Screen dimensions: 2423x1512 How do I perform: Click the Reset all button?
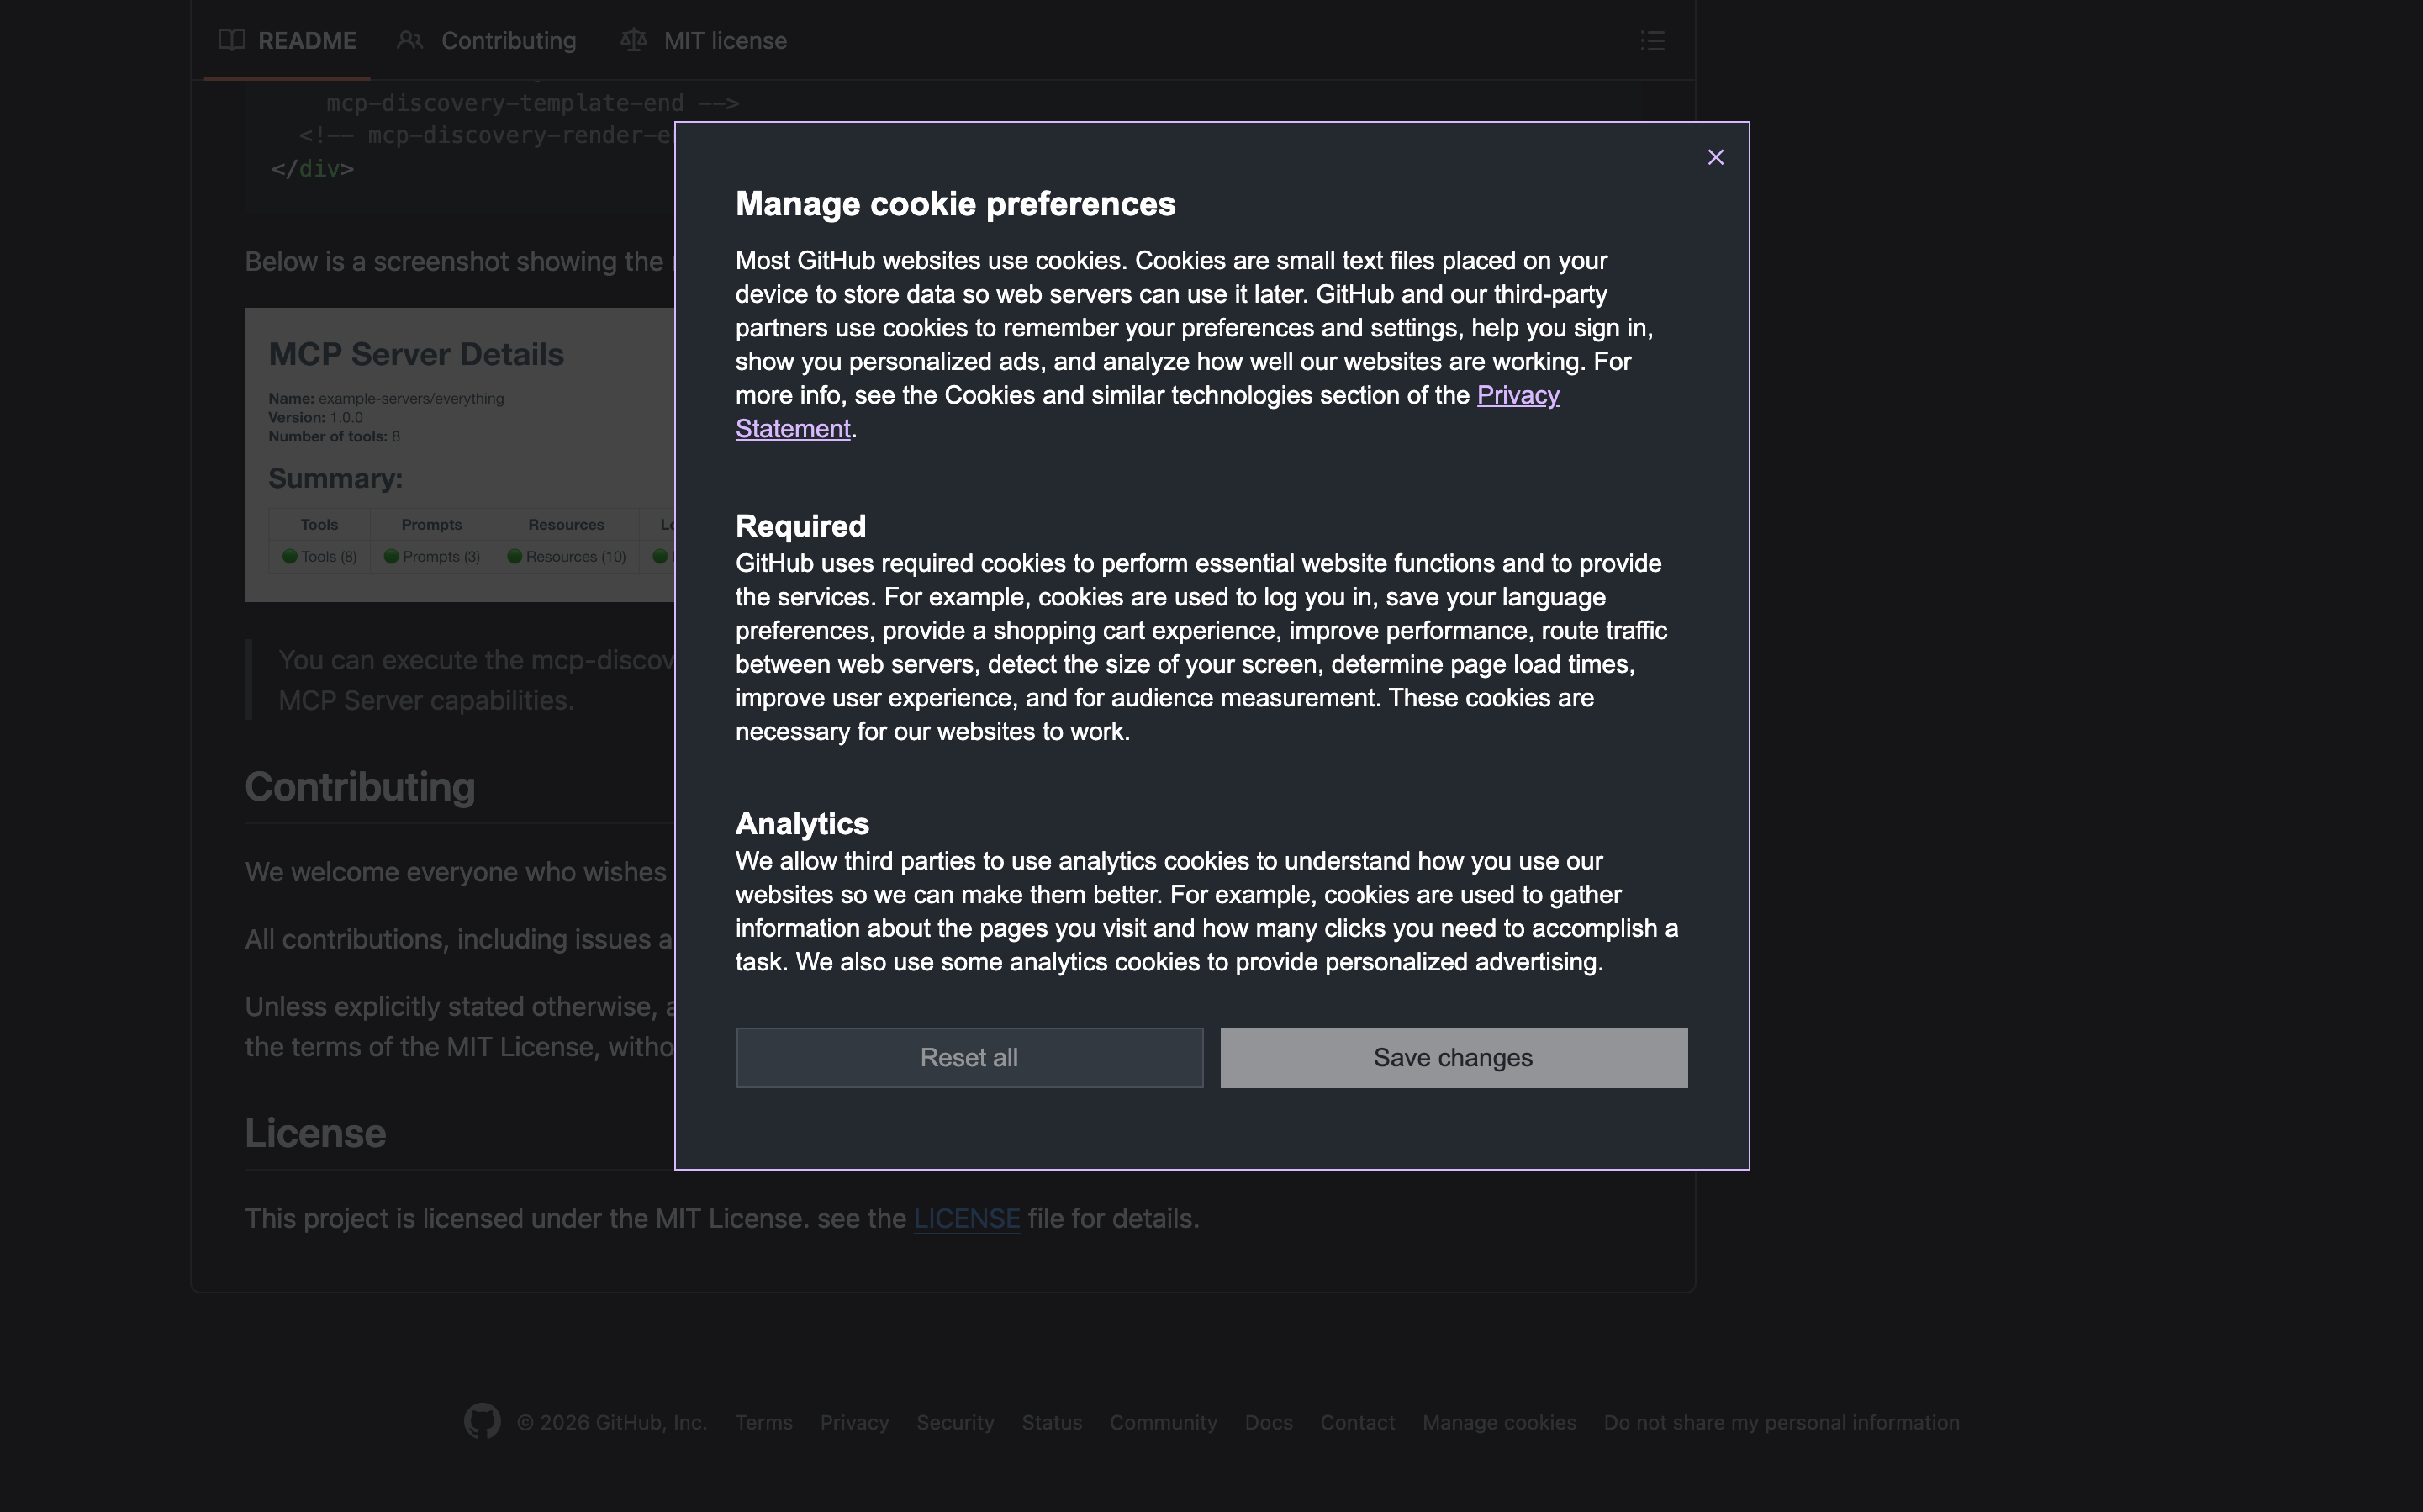(969, 1057)
